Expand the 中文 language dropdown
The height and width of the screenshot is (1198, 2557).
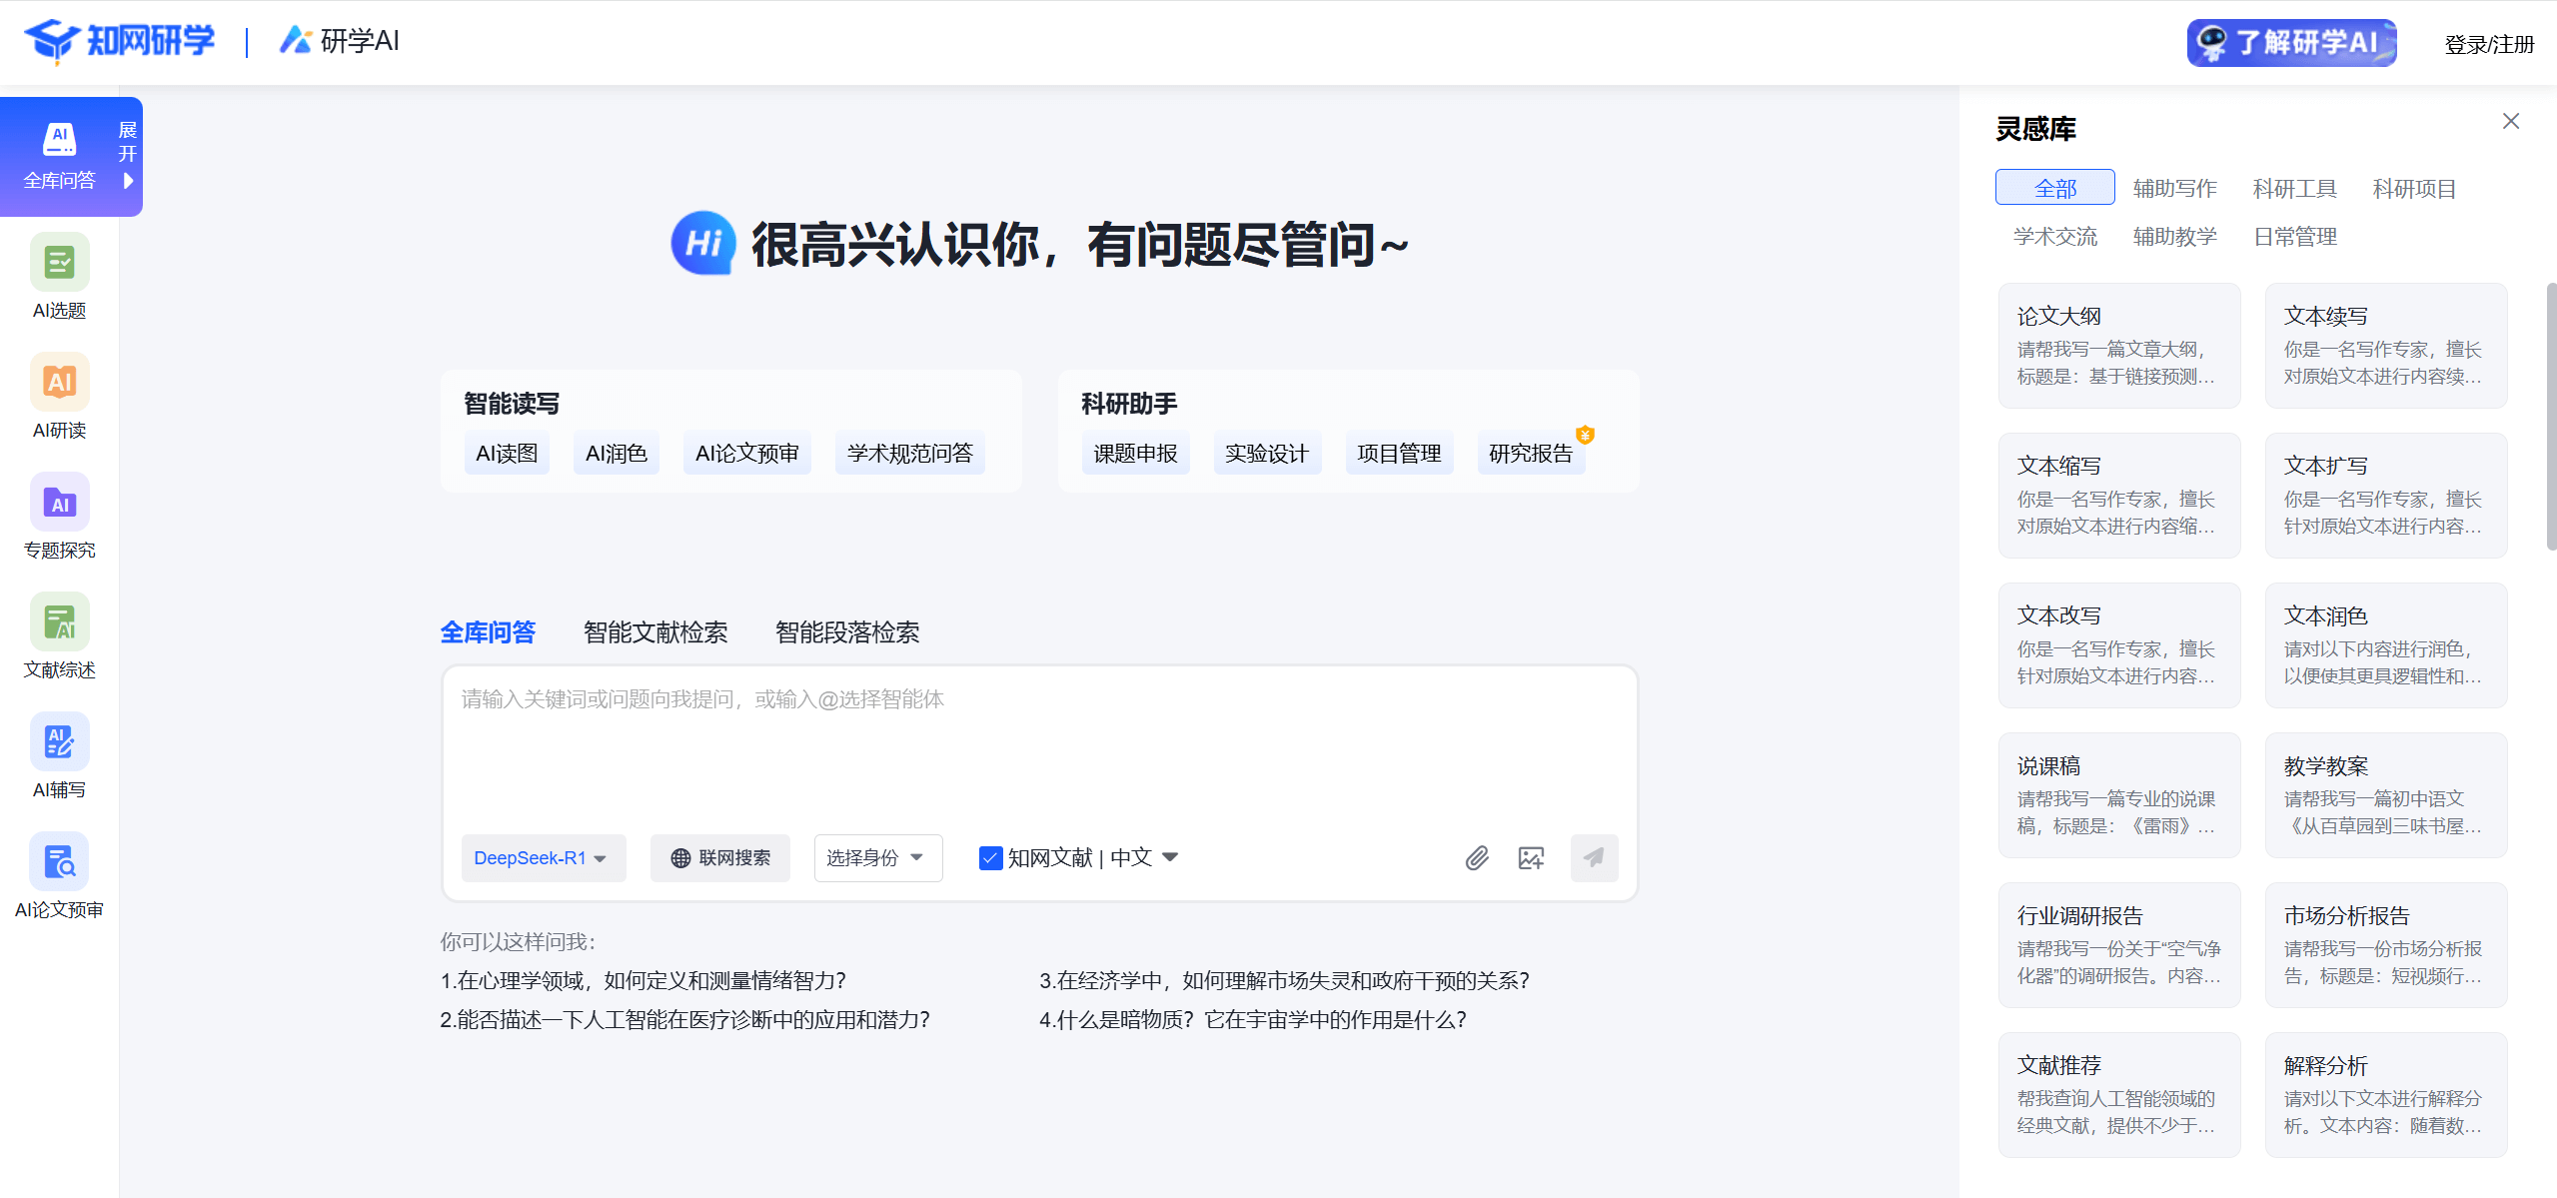(x=1171, y=857)
